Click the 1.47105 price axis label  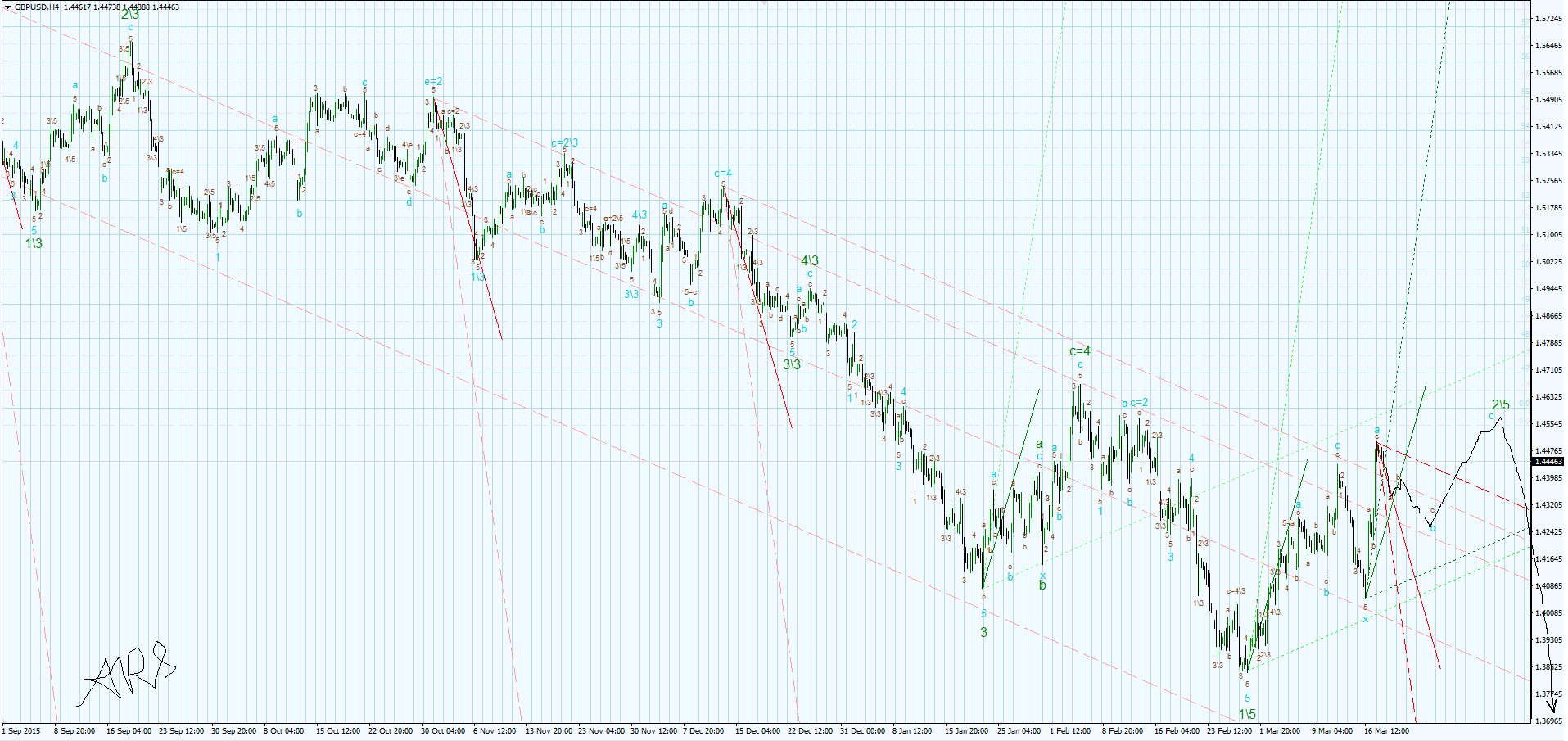[1548, 369]
